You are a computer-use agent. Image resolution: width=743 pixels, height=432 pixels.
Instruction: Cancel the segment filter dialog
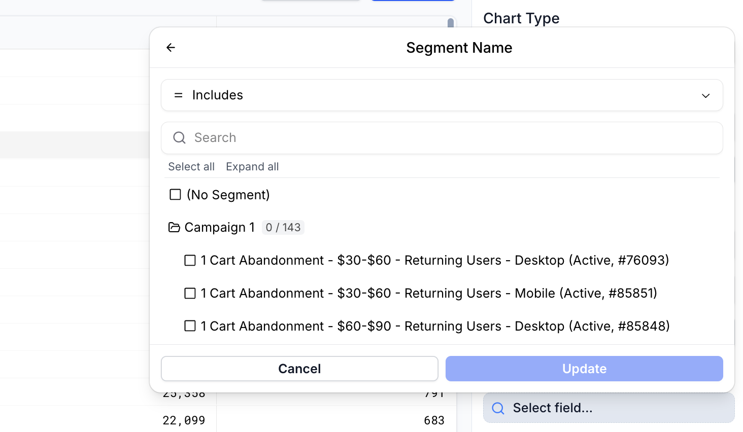tap(299, 369)
